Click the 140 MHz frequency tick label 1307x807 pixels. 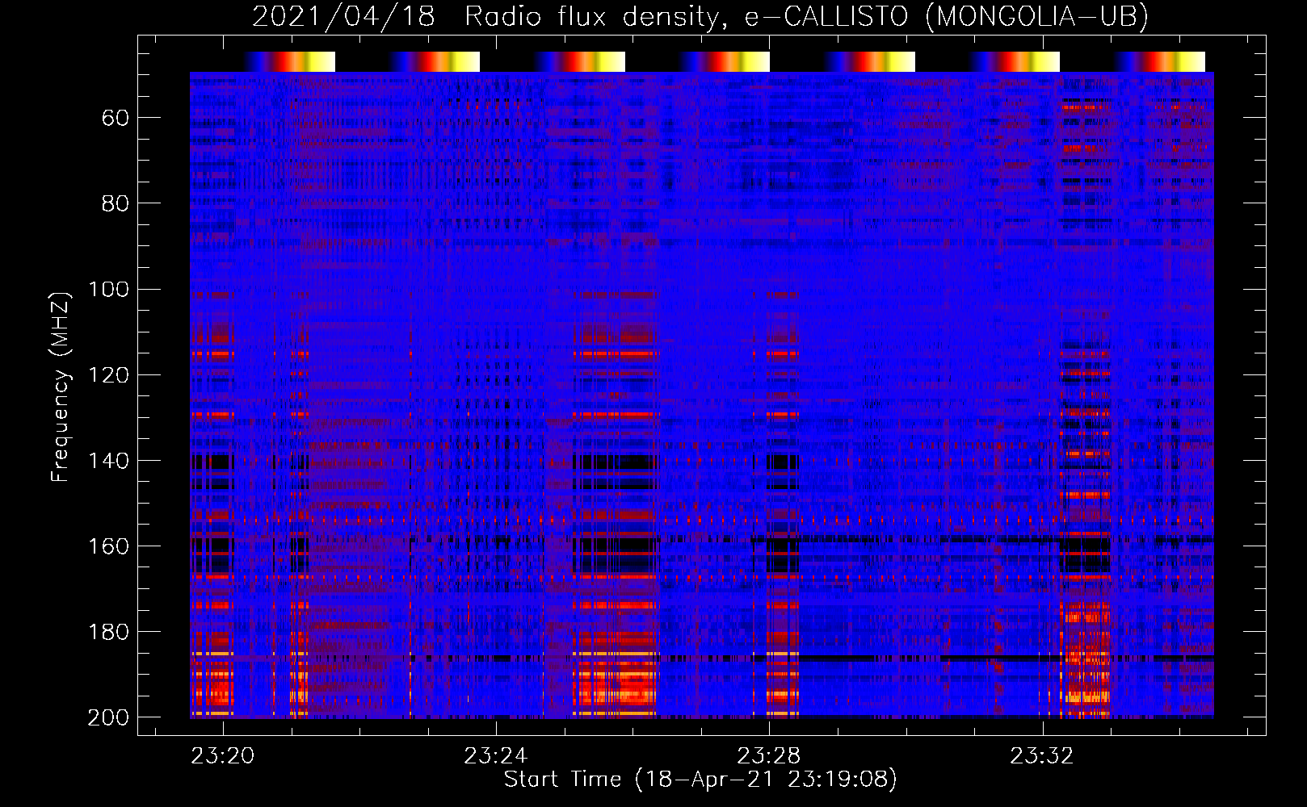click(x=108, y=460)
